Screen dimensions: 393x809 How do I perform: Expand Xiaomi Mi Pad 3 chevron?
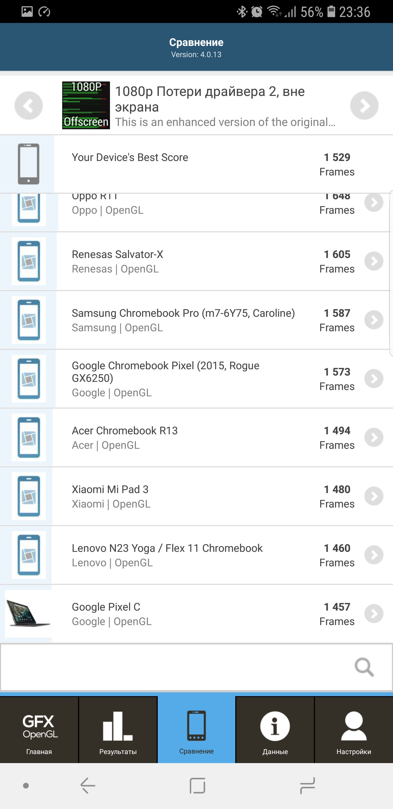[374, 496]
